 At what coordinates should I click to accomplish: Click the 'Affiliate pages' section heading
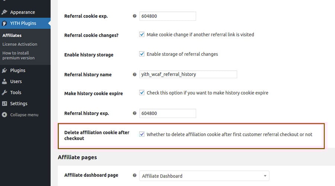pos(77,157)
